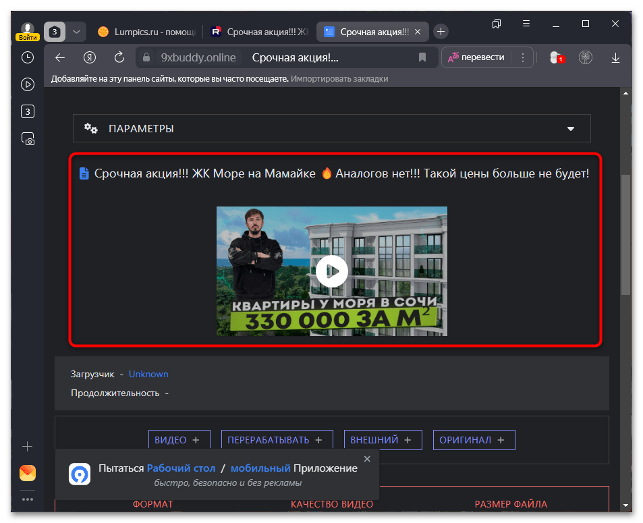Play the video thumbnail preview
The width and height of the screenshot is (643, 523).
point(332,271)
